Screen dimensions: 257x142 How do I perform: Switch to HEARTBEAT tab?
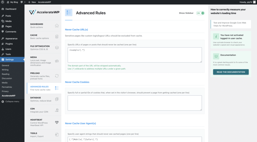click(x=44, y=122)
